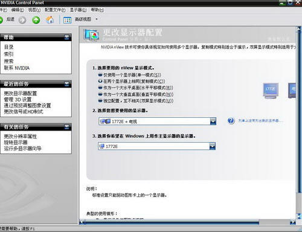
Task: Open 旋转显示器 related task
Action: pos(16,143)
